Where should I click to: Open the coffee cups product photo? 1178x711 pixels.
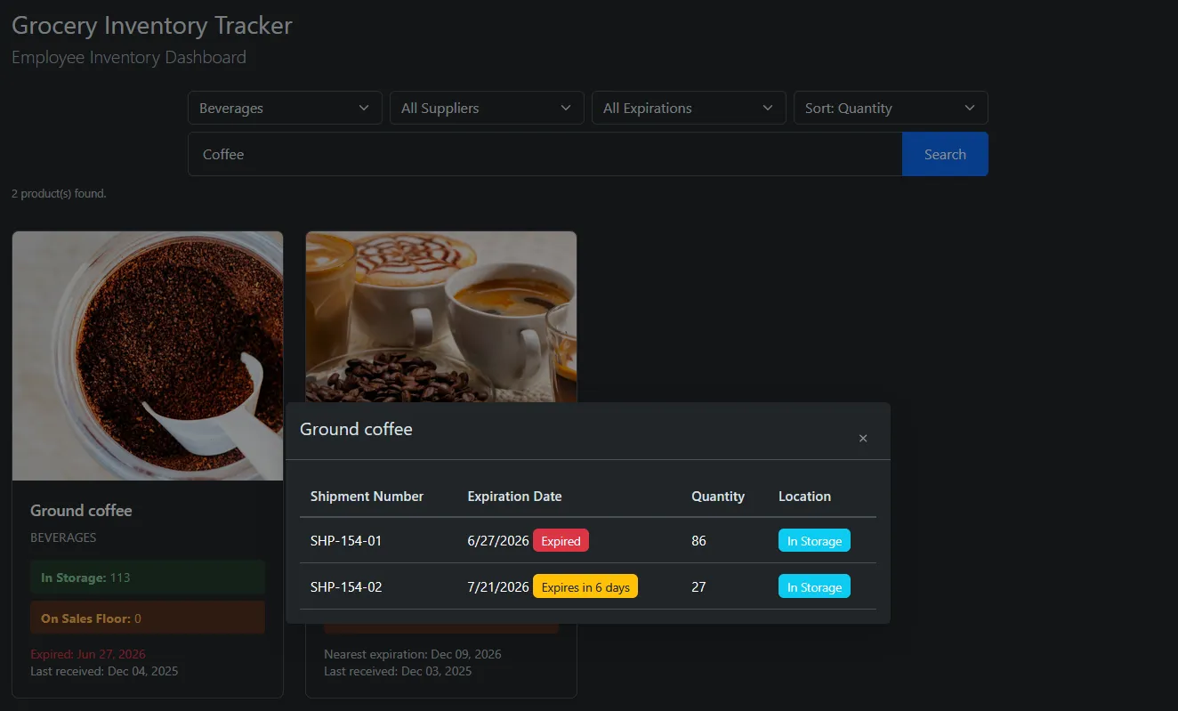[x=441, y=317]
